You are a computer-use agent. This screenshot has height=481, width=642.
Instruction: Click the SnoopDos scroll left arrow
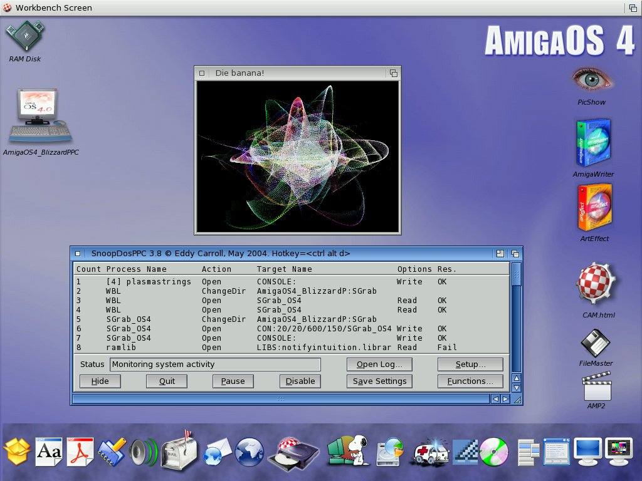tap(495, 399)
